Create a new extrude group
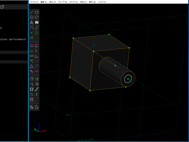The width and height of the screenshot is (189, 142). (x=32, y=79)
